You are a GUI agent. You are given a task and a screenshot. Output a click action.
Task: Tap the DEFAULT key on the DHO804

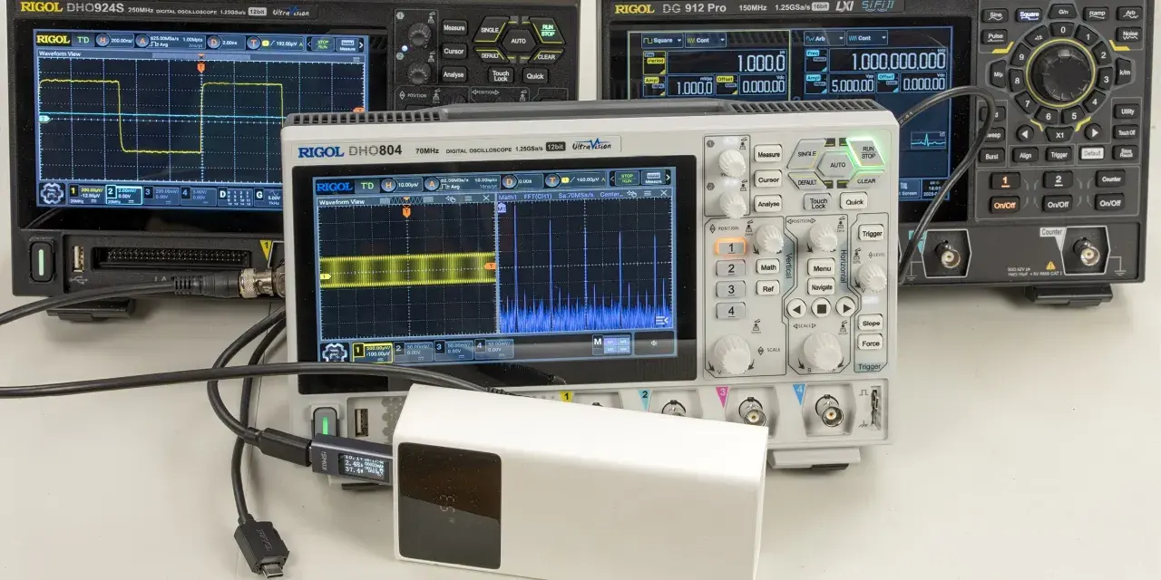[807, 182]
